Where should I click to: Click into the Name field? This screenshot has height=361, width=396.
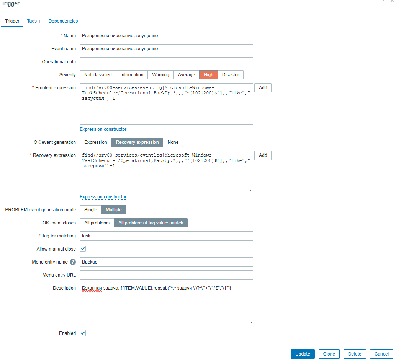pos(166,36)
